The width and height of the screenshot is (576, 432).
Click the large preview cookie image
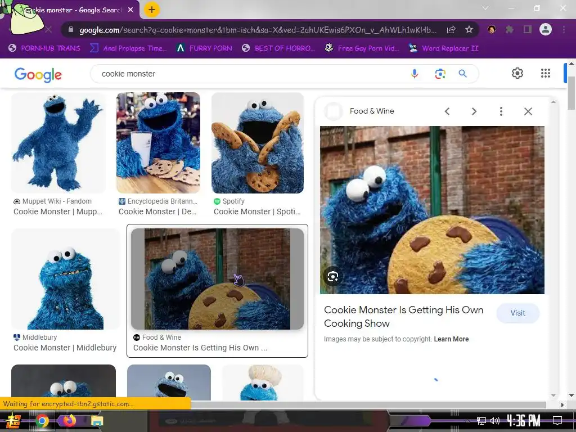pos(432,210)
